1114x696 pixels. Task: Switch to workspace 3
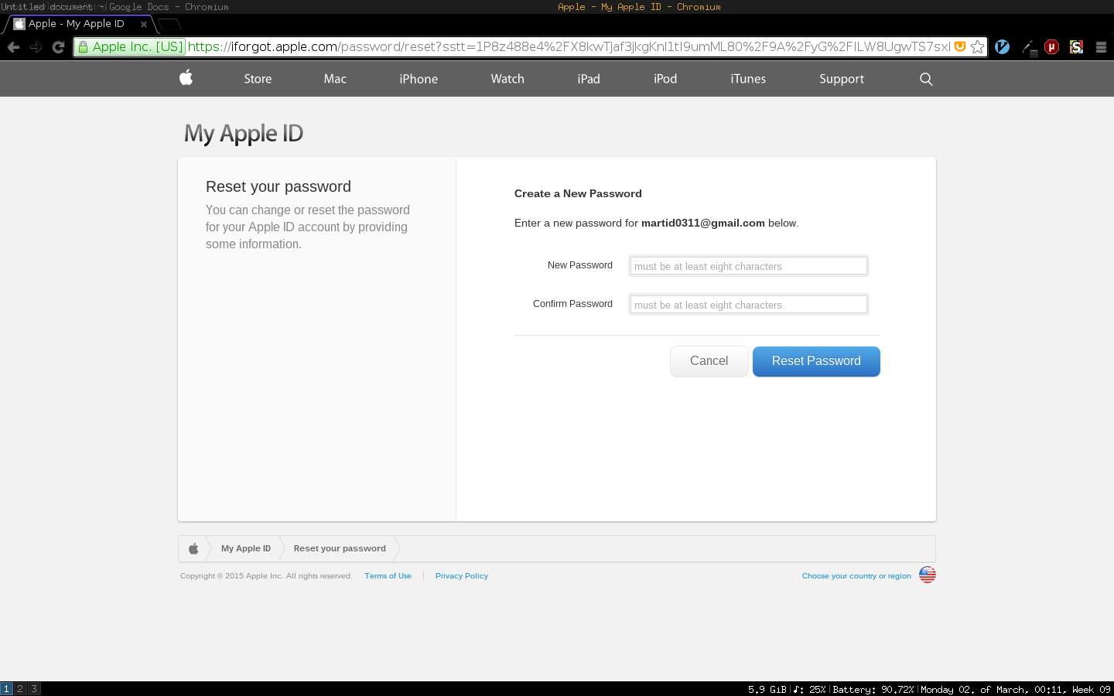34,689
